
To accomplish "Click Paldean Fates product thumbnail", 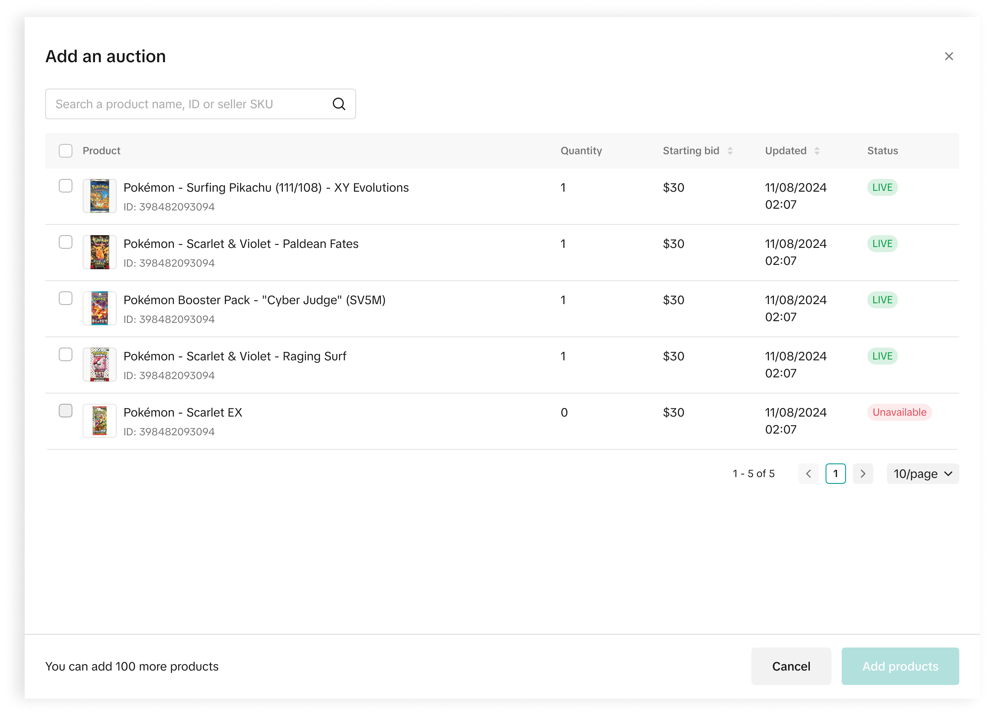I will pyautogui.click(x=100, y=252).
